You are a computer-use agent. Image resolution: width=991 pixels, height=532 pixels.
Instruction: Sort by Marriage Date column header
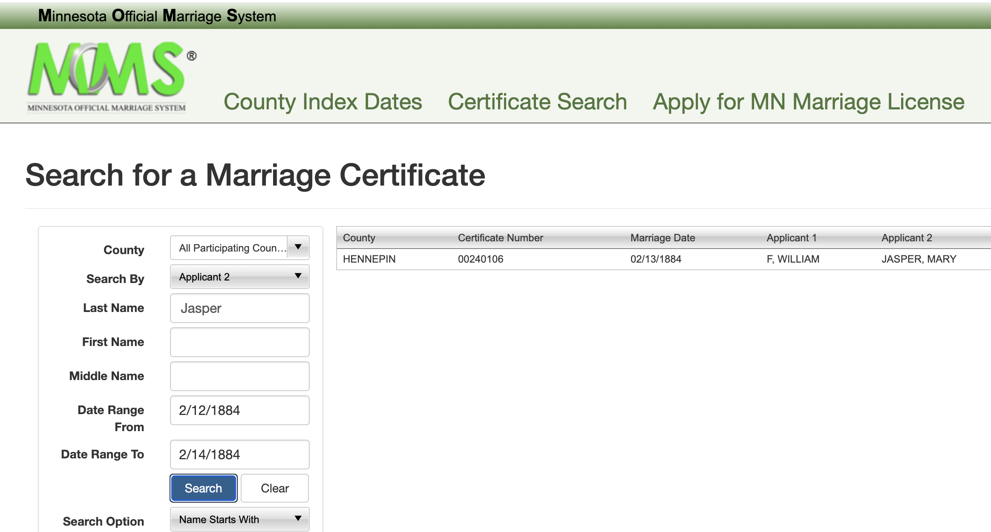coord(663,238)
